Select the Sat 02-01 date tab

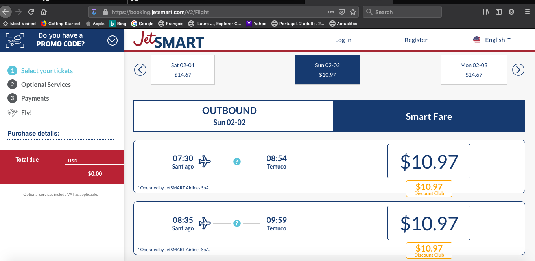[183, 70]
